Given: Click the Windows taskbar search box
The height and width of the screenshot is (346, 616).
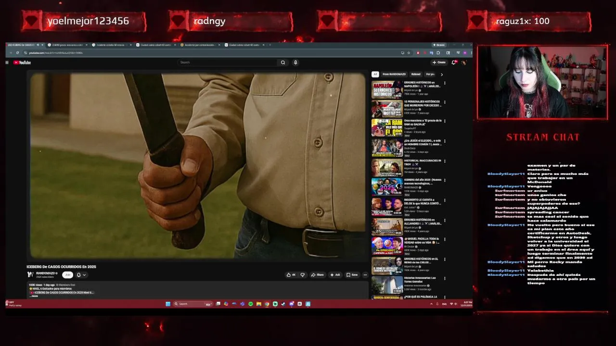Looking at the screenshot, I should pos(192,304).
